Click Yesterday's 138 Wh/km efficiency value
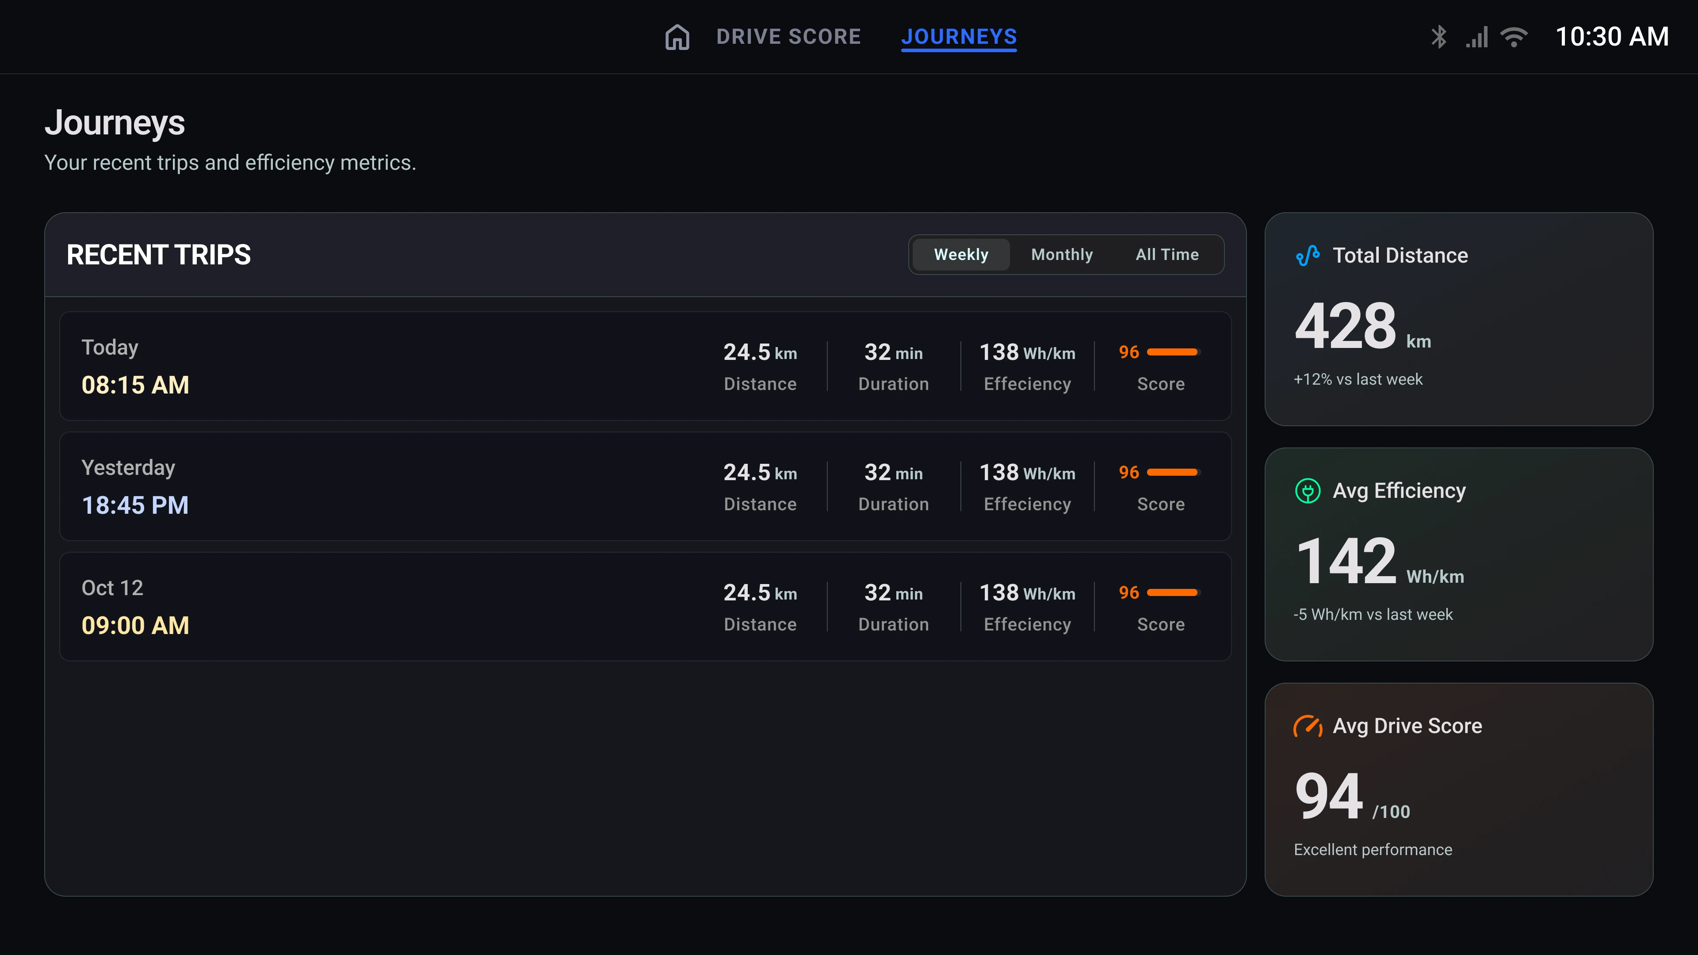This screenshot has width=1698, height=955. 1027,473
